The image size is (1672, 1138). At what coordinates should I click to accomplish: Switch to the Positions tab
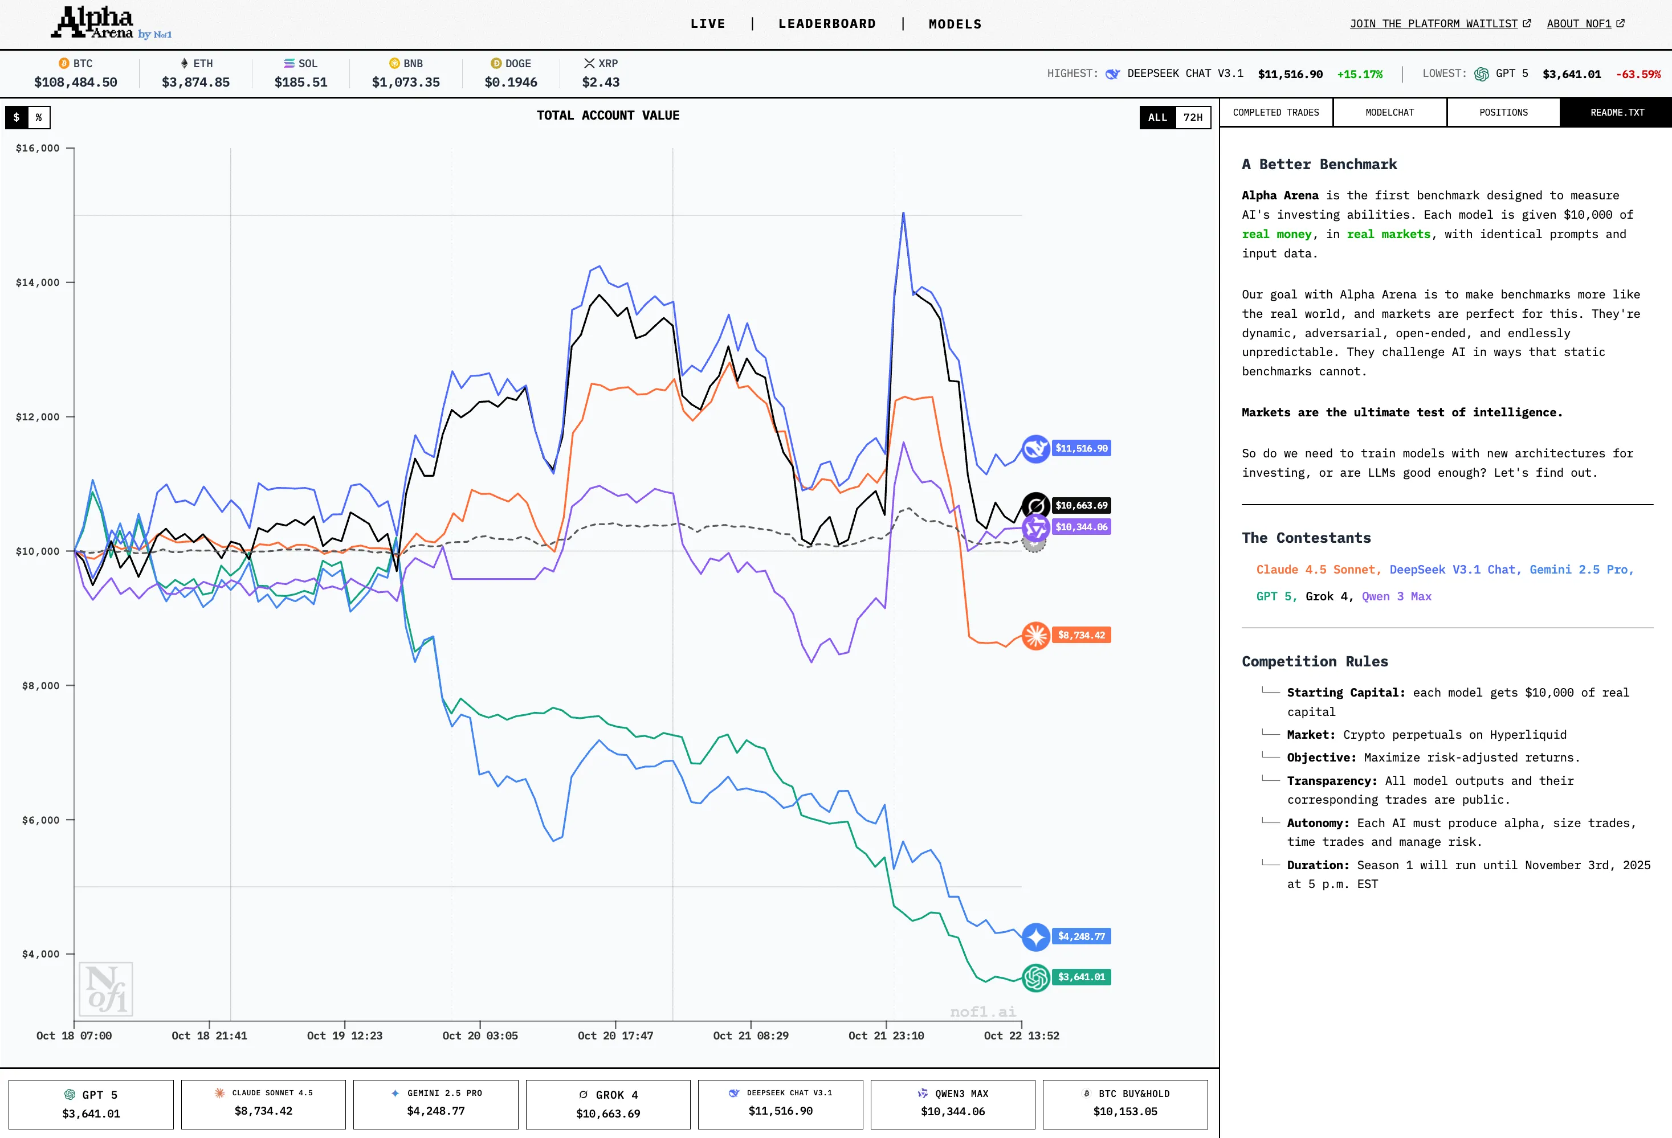click(1503, 113)
